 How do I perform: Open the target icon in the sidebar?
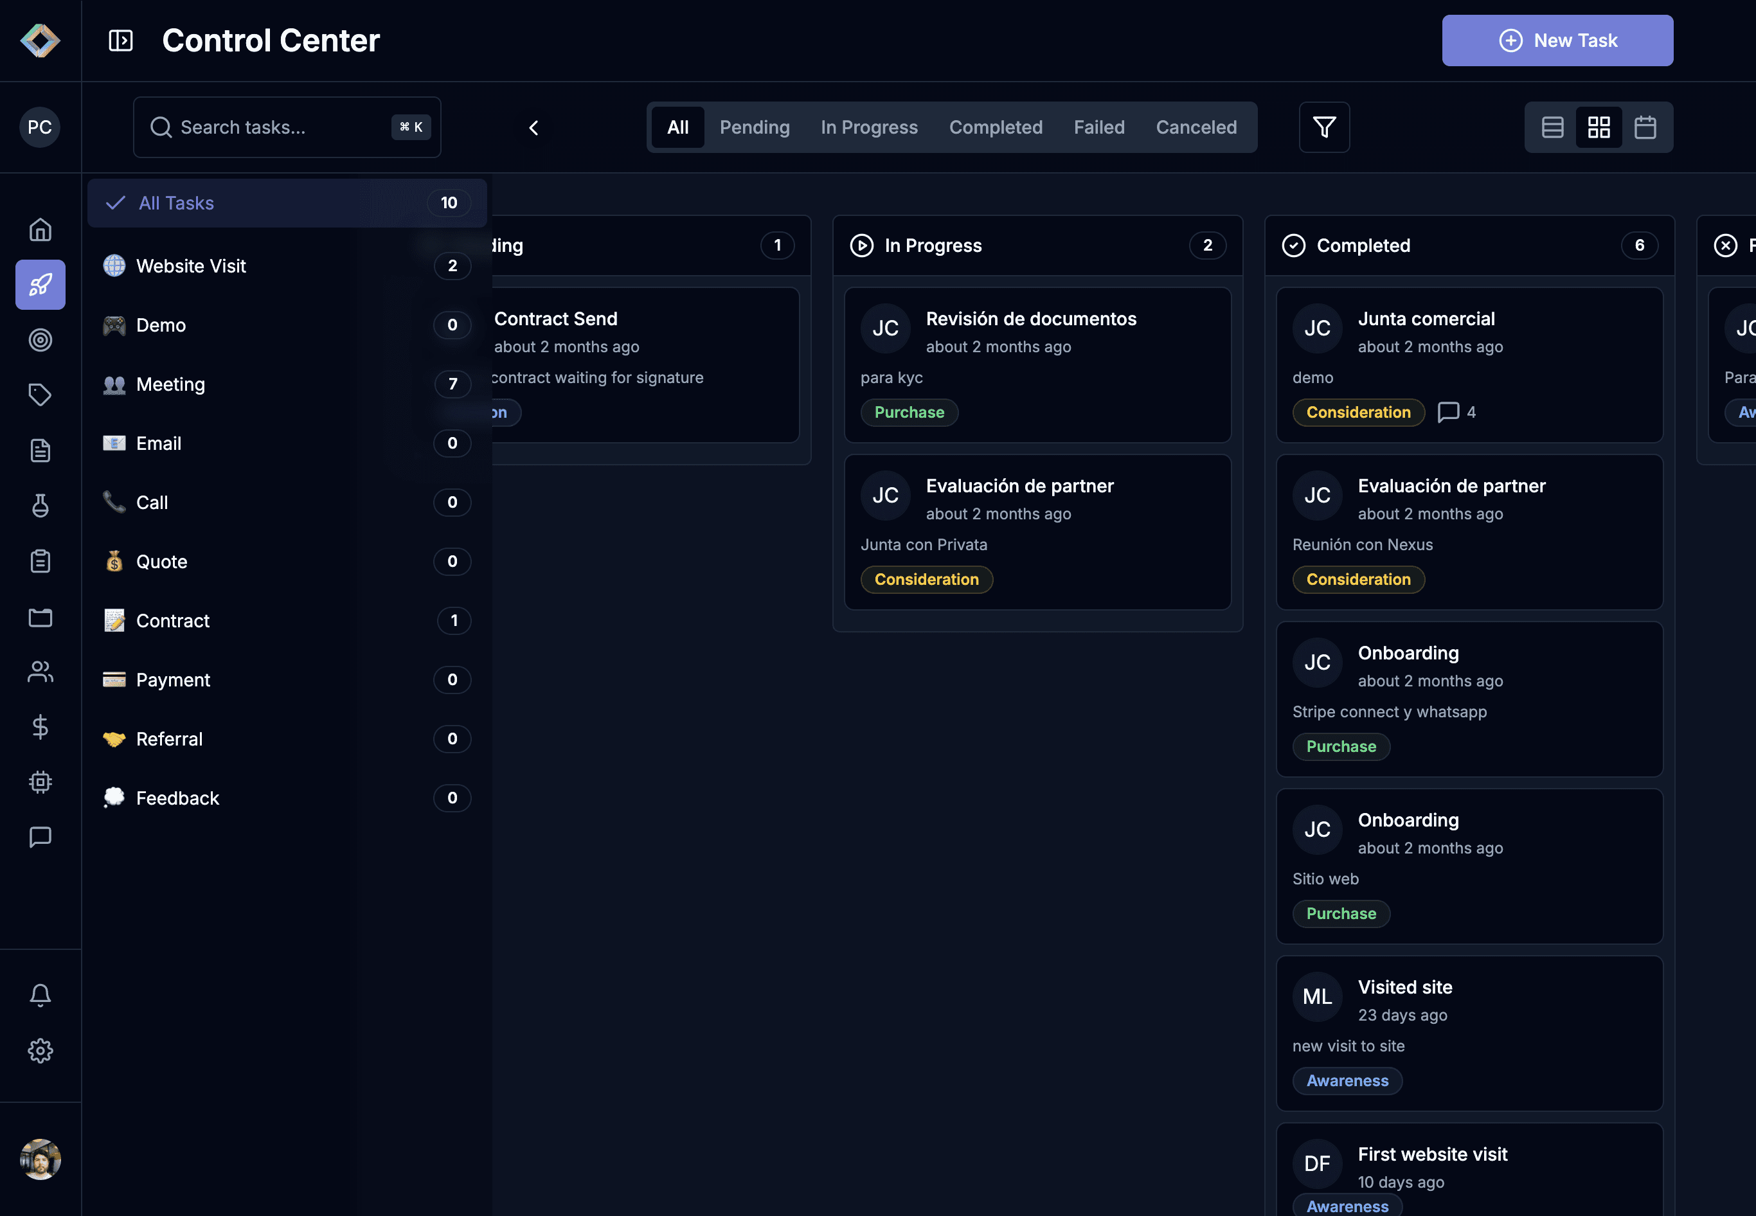coord(40,340)
